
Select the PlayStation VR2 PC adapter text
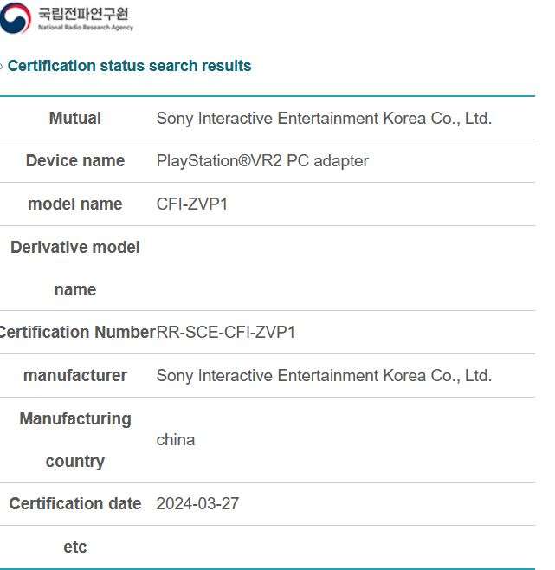pos(262,161)
